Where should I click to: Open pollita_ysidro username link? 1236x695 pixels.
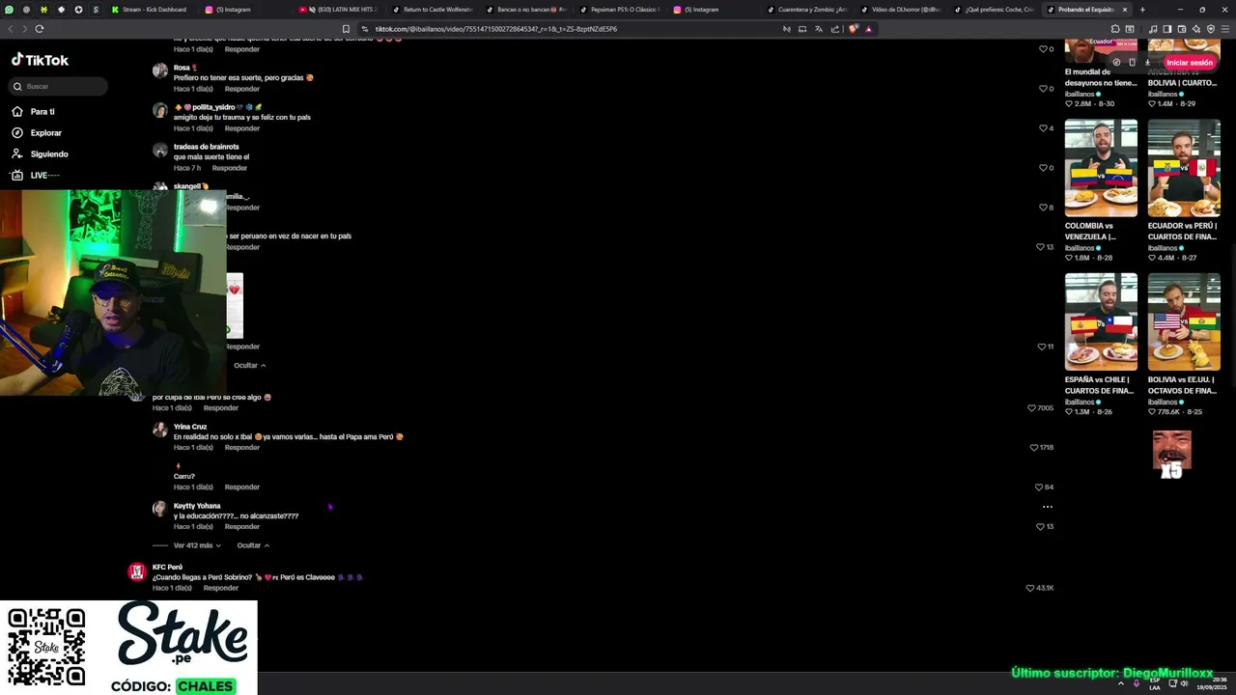pos(217,107)
